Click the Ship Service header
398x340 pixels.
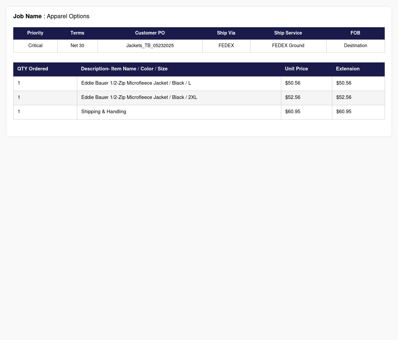click(288, 33)
